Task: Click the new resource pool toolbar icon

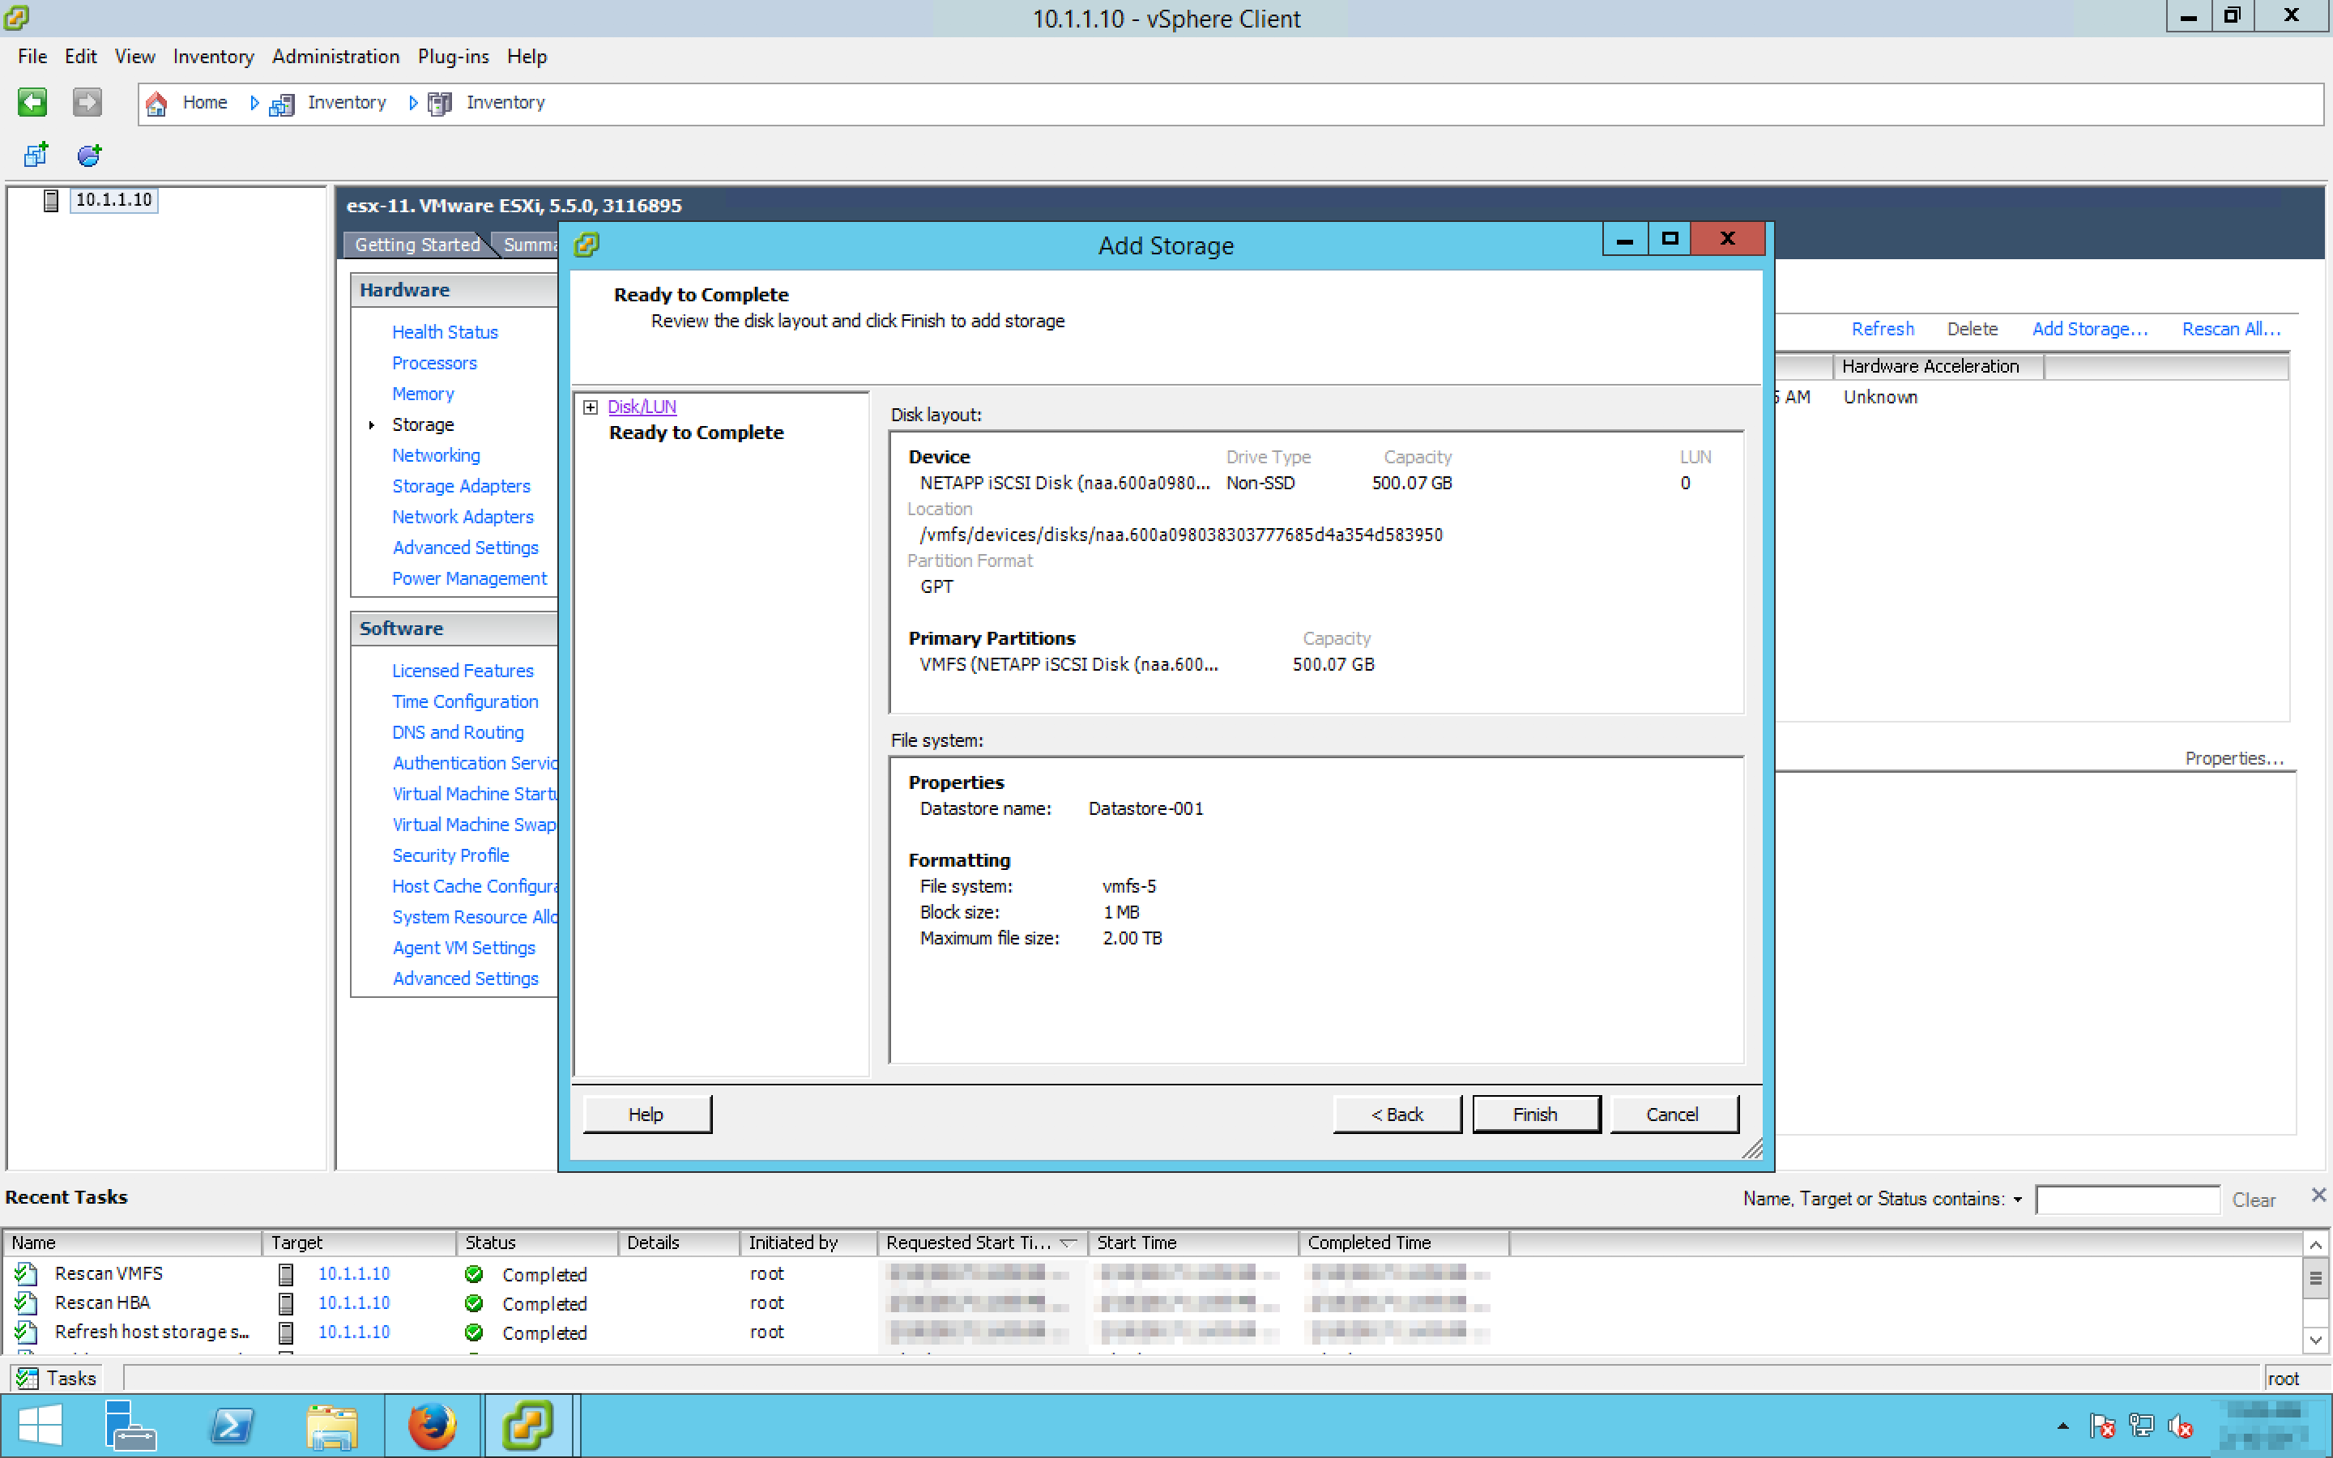Action: pyautogui.click(x=88, y=154)
